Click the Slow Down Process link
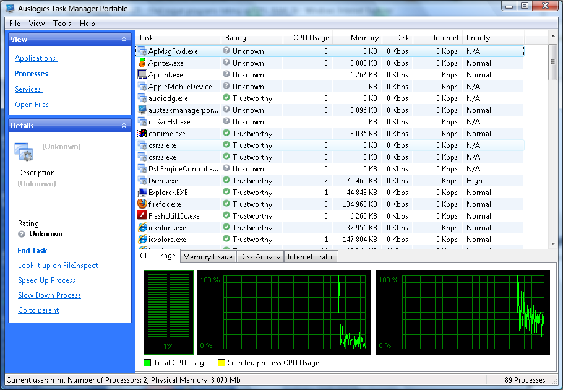The image size is (563, 390). pyautogui.click(x=49, y=295)
